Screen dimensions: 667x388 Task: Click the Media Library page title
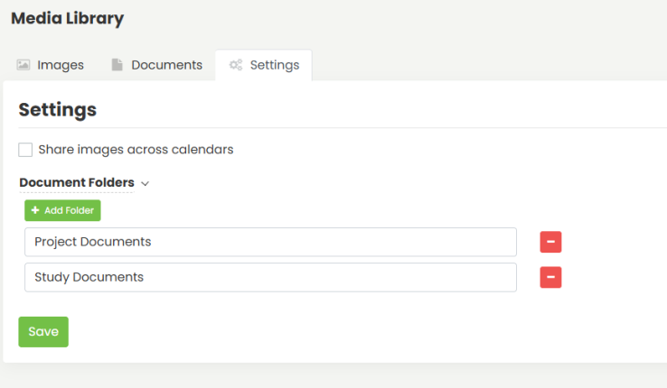point(67,19)
